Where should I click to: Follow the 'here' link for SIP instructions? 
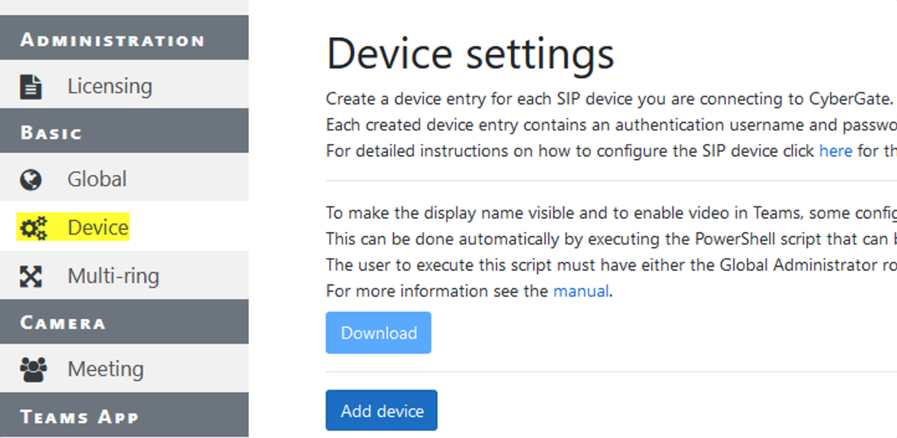click(836, 151)
